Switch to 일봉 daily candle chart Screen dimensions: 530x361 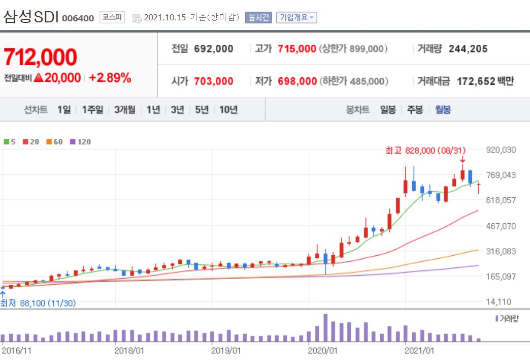388,110
